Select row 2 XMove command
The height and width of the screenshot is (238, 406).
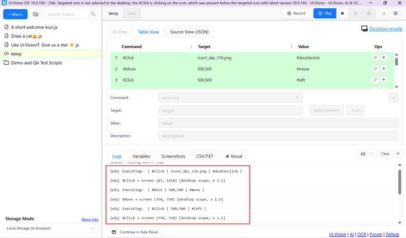(x=252, y=69)
